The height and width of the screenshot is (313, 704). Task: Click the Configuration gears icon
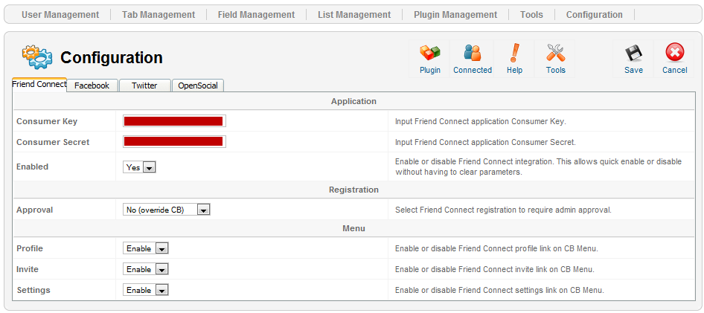(36, 57)
